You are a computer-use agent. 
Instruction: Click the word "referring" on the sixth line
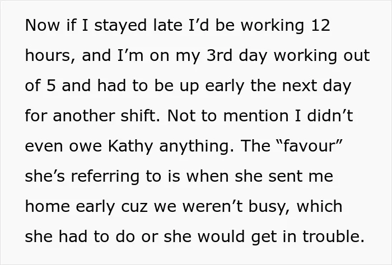[105, 177]
